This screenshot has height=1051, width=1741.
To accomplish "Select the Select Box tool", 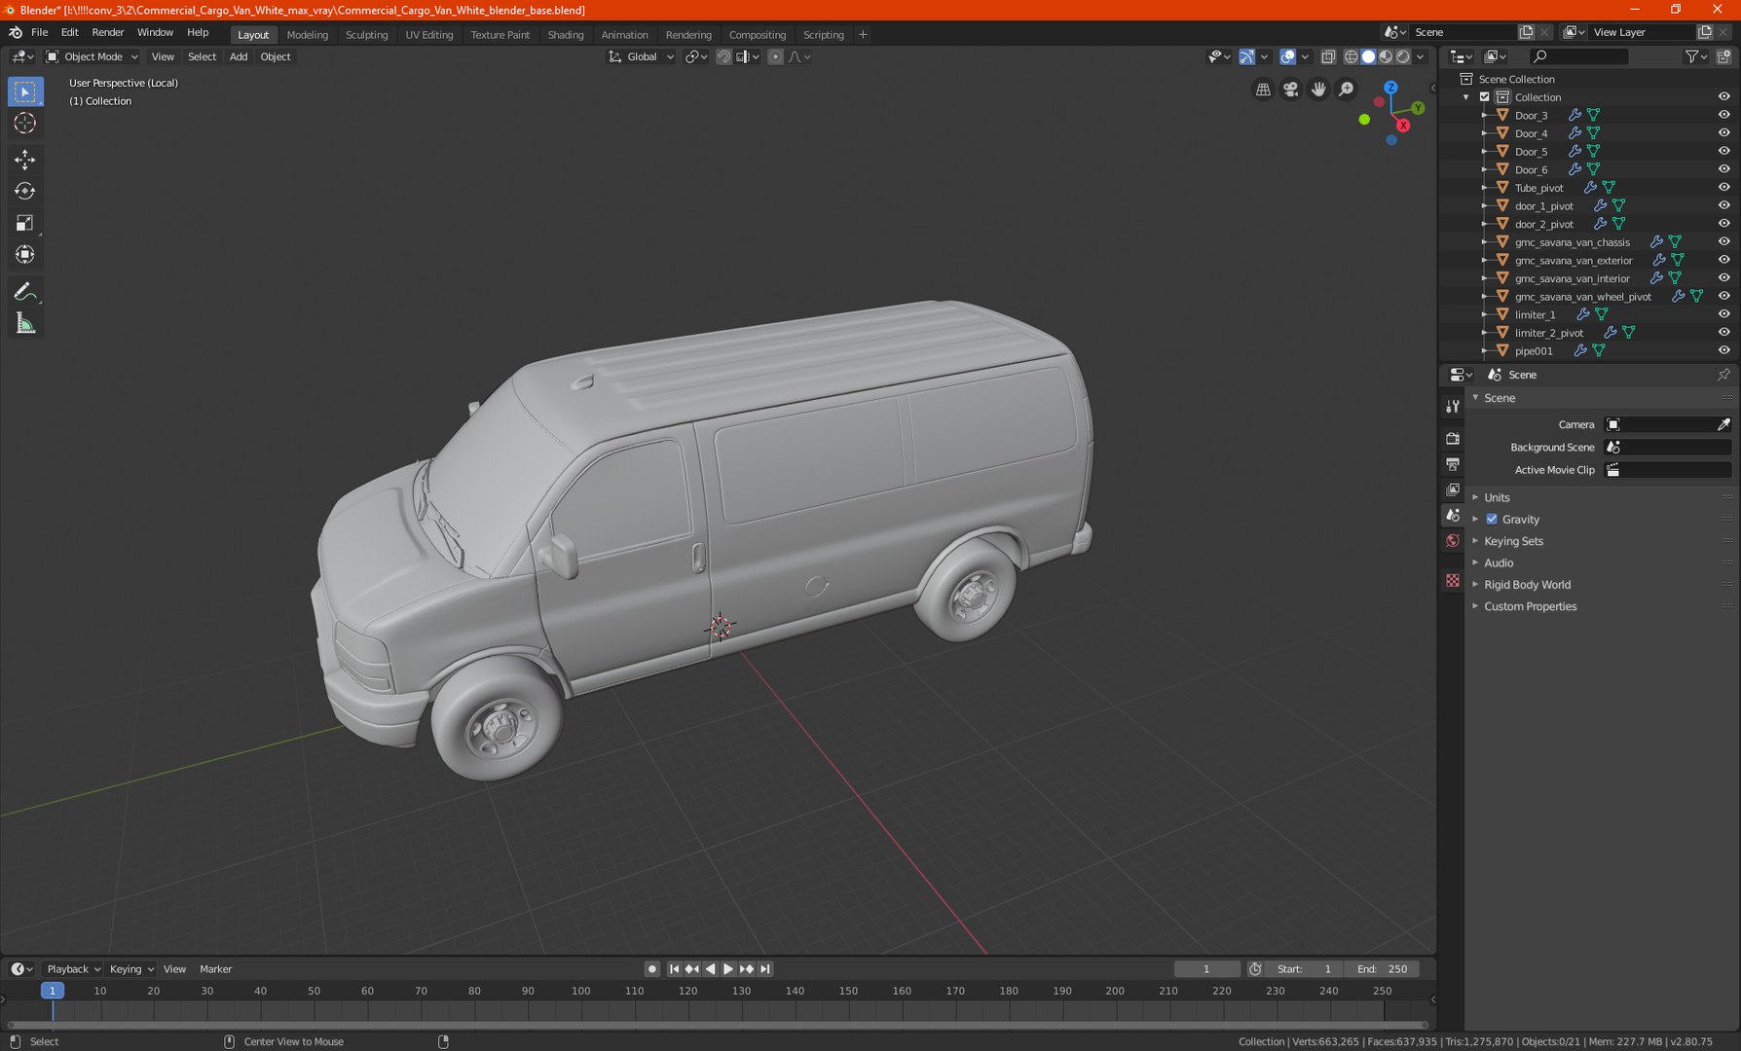I will 25,91.
